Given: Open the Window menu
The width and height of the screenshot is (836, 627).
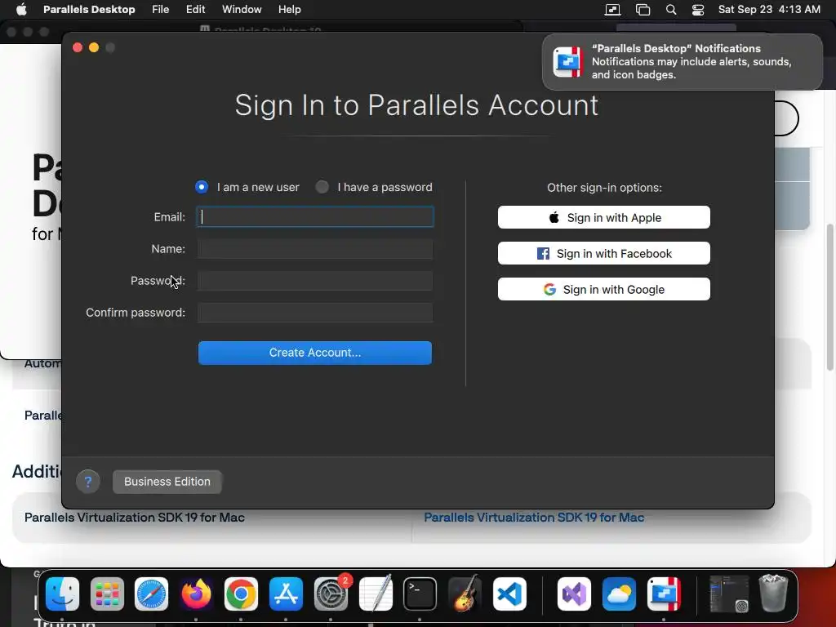Looking at the screenshot, I should point(242,10).
